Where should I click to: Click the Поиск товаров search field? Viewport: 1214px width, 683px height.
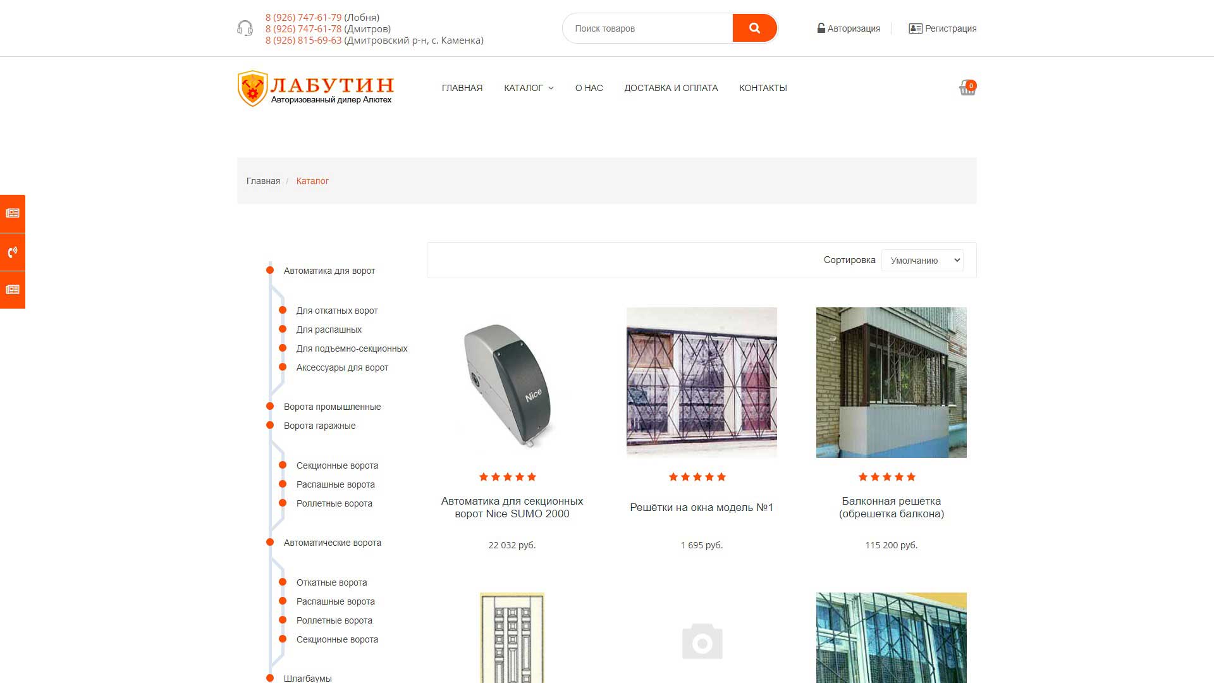647,28
